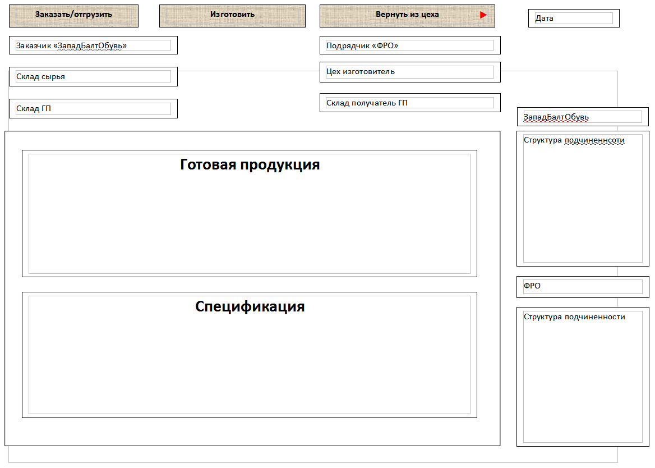Select the Склад ГП field
Screen dimensions: 655x468
93,109
